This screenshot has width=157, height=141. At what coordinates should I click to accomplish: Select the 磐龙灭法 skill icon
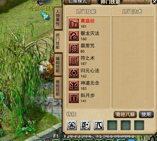tap(74, 36)
